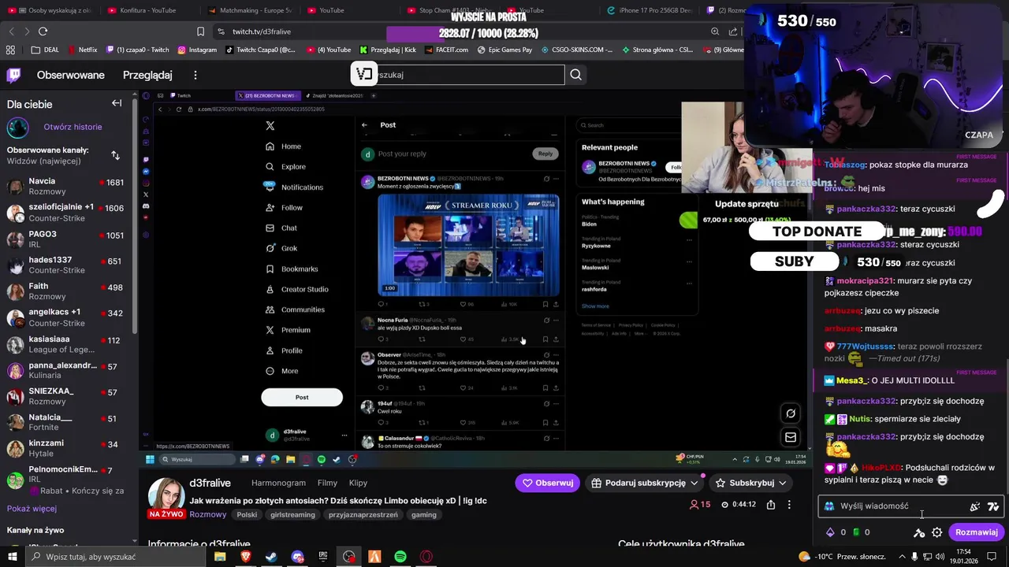Toggle the bookmark icon beside the address bar
This screenshot has width=1009, height=567.
pos(200,31)
